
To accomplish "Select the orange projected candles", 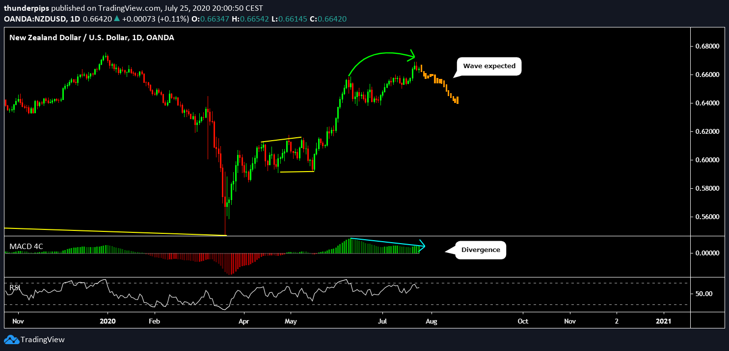I will tap(438, 84).
